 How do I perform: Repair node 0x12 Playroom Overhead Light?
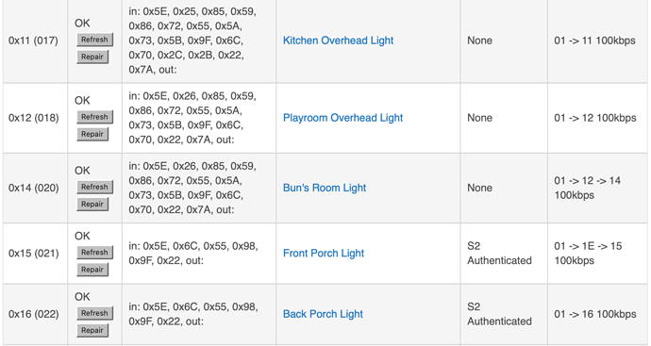[x=92, y=134]
